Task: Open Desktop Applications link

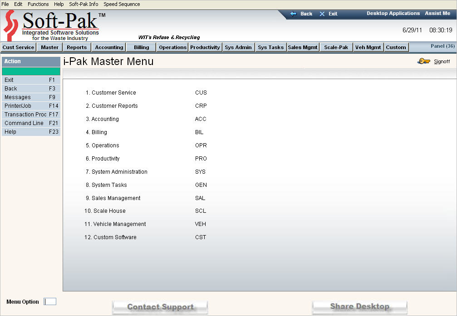Action: click(393, 14)
